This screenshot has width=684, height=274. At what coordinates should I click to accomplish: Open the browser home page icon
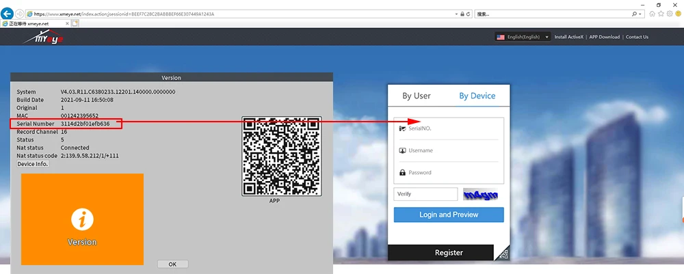tap(652, 14)
